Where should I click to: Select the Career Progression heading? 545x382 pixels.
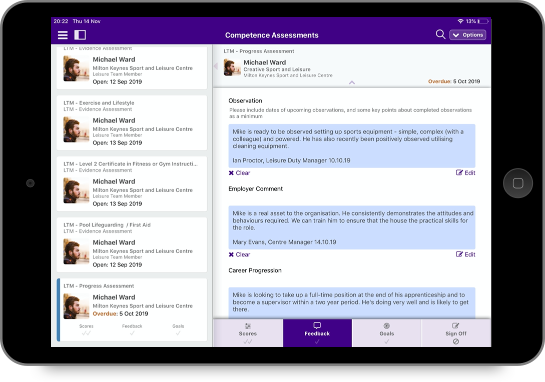coord(255,270)
